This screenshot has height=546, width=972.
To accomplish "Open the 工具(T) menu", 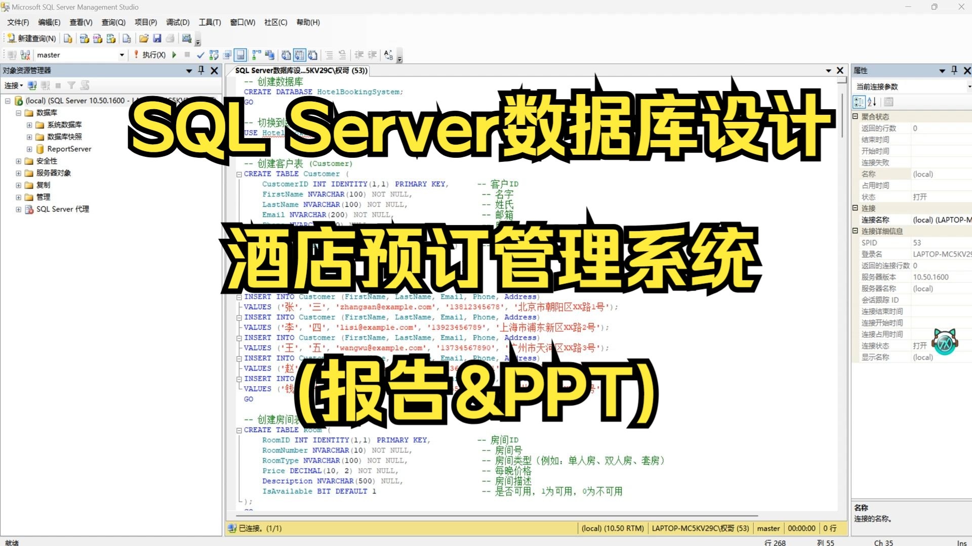I will click(210, 22).
